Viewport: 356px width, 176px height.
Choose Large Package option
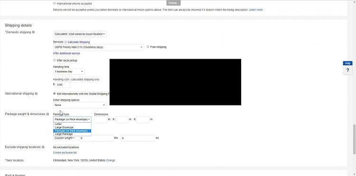tap(72, 134)
